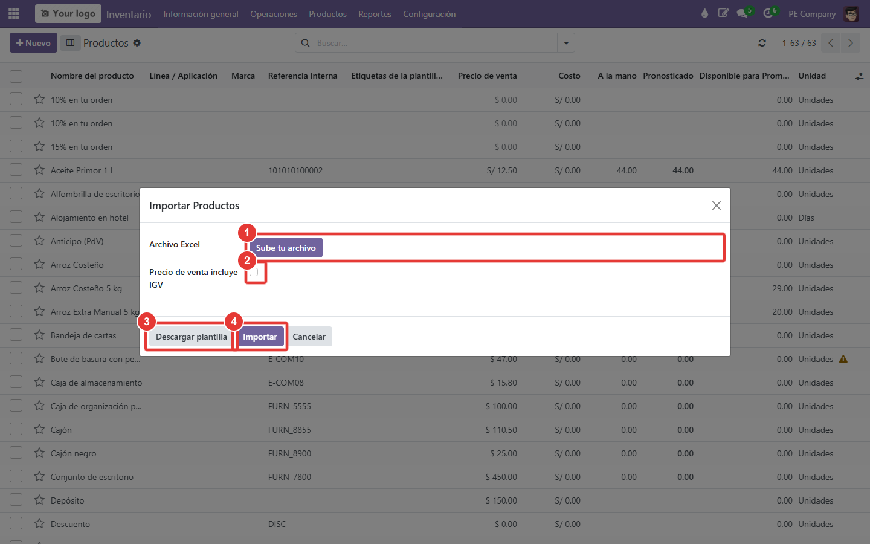Screen dimensions: 870x544
Task: Open the Reportes menu
Action: 375,14
